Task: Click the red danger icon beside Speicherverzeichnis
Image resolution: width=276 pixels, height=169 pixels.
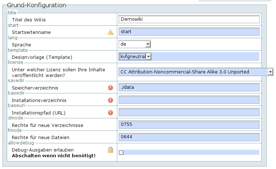Action: point(110,88)
